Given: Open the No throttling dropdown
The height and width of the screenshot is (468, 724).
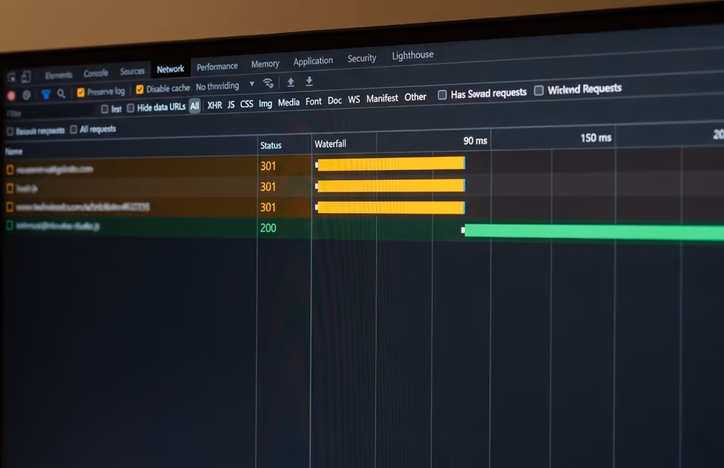Looking at the screenshot, I should pos(225,86).
